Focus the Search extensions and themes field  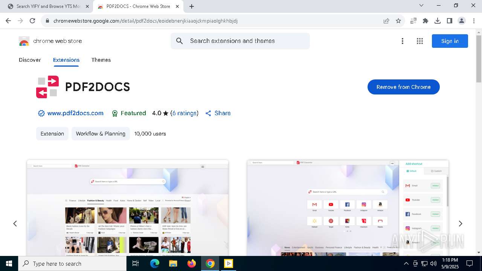pyautogui.click(x=240, y=41)
